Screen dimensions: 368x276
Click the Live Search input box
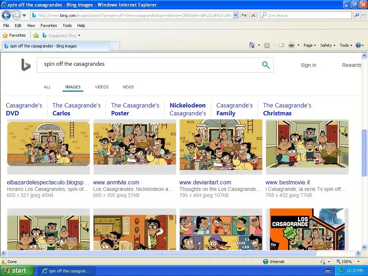tap(306, 15)
